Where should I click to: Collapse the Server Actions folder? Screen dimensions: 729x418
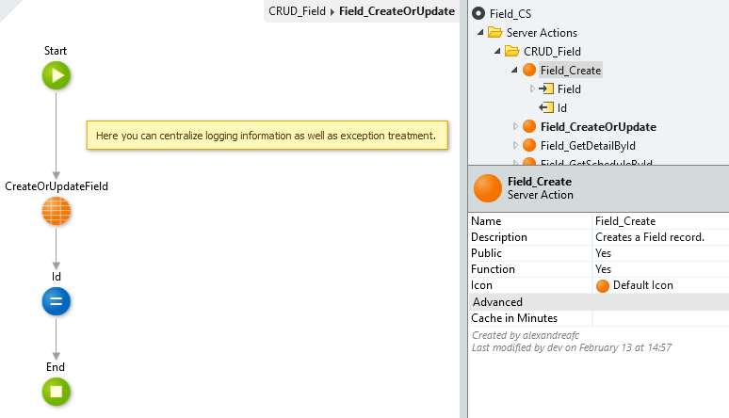tap(482, 32)
